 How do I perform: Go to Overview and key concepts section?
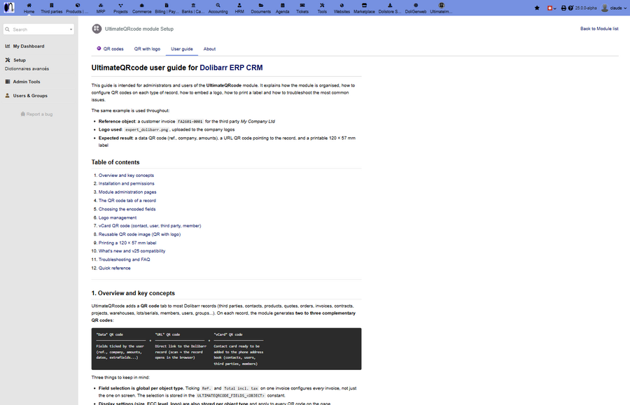[x=126, y=176]
